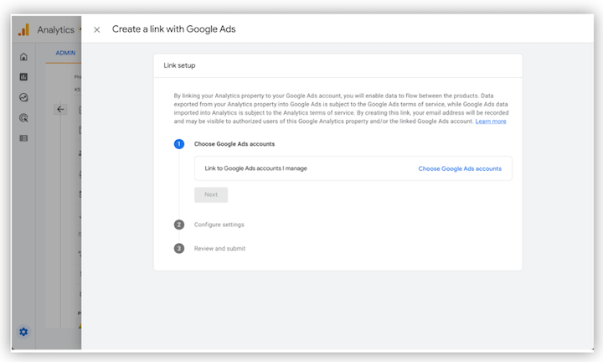This screenshot has width=603, height=362.
Task: Click Link to Google Ads accounts row
Action: click(255, 168)
